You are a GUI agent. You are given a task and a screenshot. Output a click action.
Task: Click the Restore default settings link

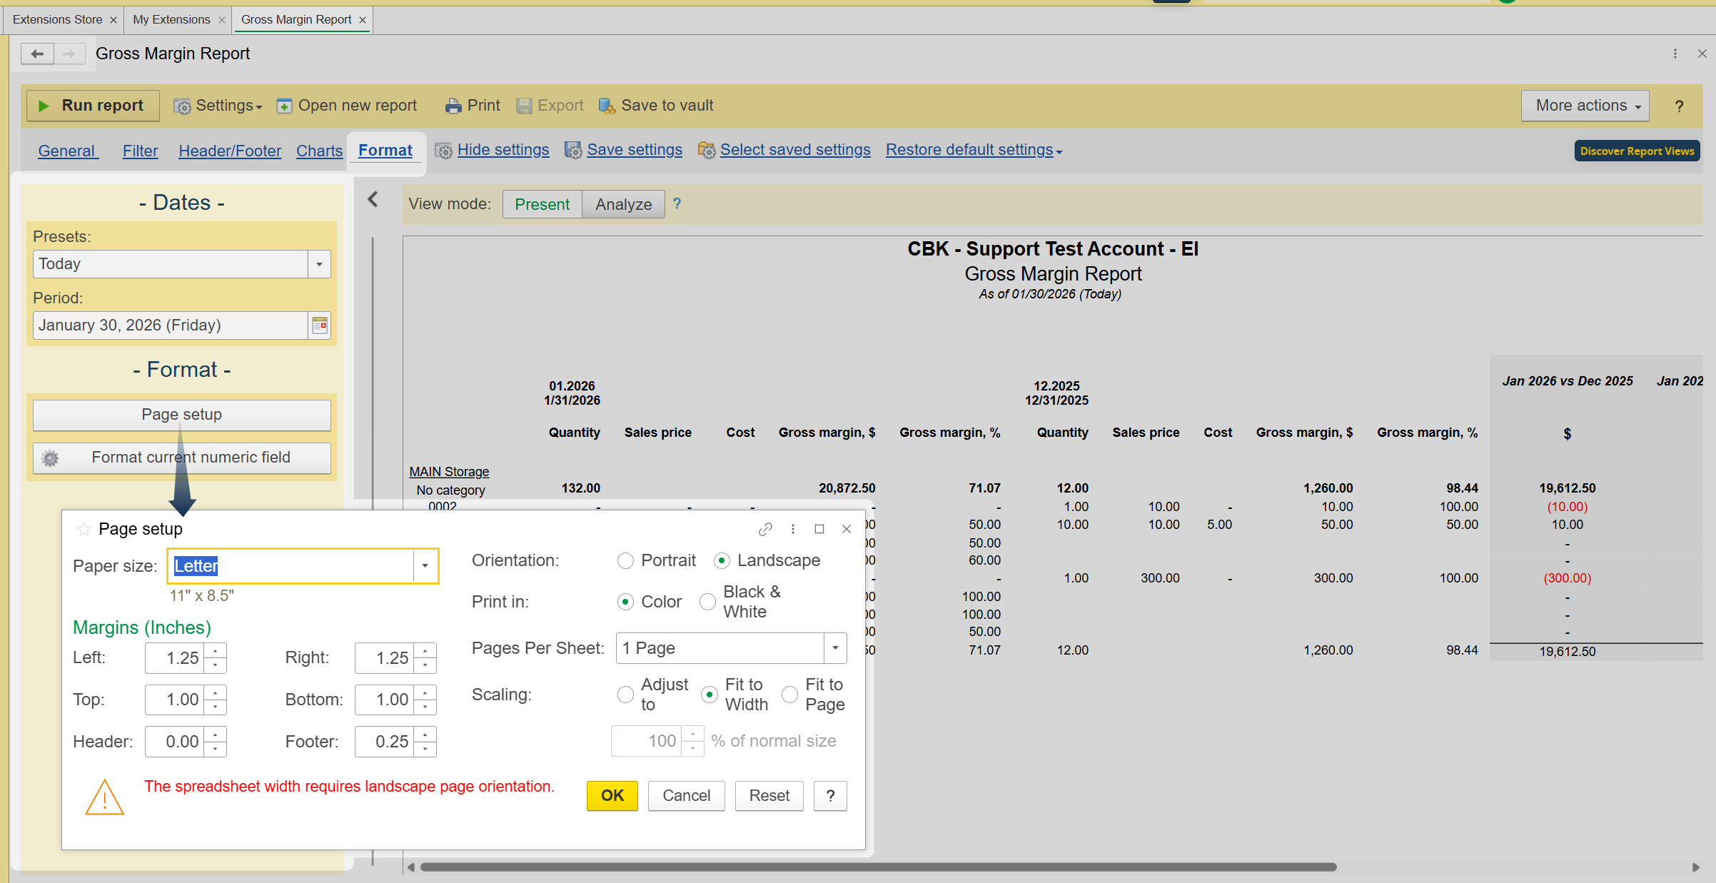969,150
